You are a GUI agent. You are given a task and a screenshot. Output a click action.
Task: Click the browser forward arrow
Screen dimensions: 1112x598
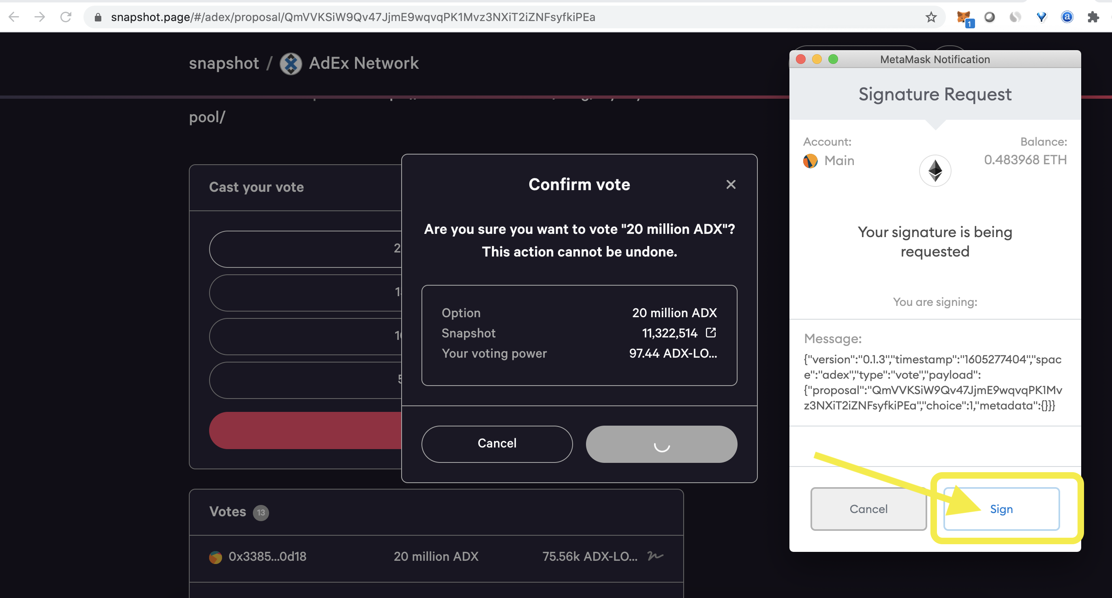click(x=40, y=17)
